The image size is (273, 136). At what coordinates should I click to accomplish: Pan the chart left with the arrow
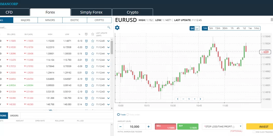pos(178,99)
